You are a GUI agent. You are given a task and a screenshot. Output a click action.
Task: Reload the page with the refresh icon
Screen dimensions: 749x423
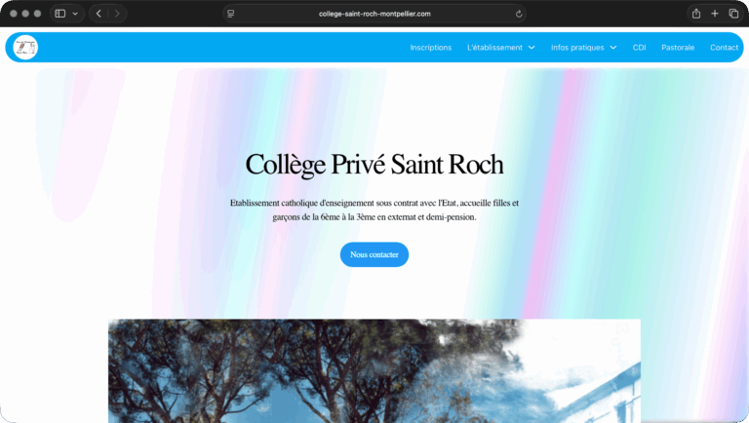pyautogui.click(x=519, y=14)
